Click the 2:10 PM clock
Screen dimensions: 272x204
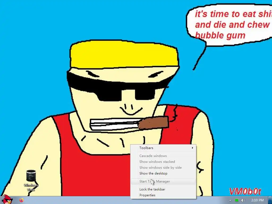257,200
